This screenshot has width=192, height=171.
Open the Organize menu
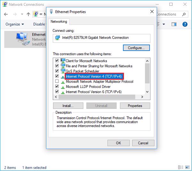tap(14, 24)
